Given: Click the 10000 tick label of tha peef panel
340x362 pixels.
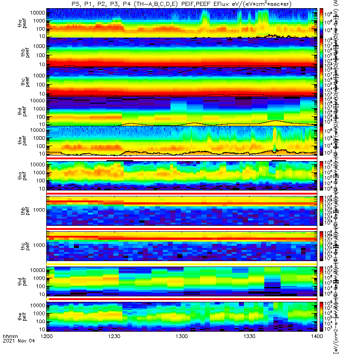Looking at the screenshot, I should pyautogui.click(x=38, y=13).
